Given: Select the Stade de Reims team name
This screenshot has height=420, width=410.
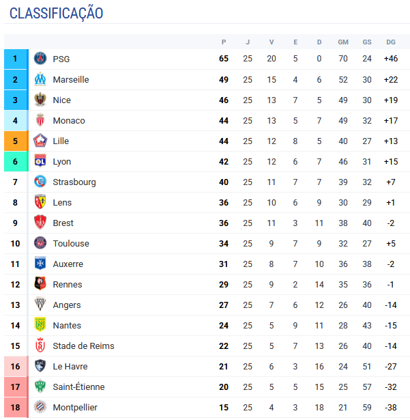Looking at the screenshot, I should pyautogui.click(x=83, y=346).
